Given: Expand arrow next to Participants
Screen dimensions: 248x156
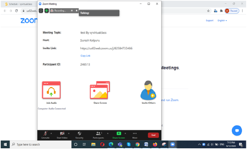Looking at the screenshot, I should (108, 133).
